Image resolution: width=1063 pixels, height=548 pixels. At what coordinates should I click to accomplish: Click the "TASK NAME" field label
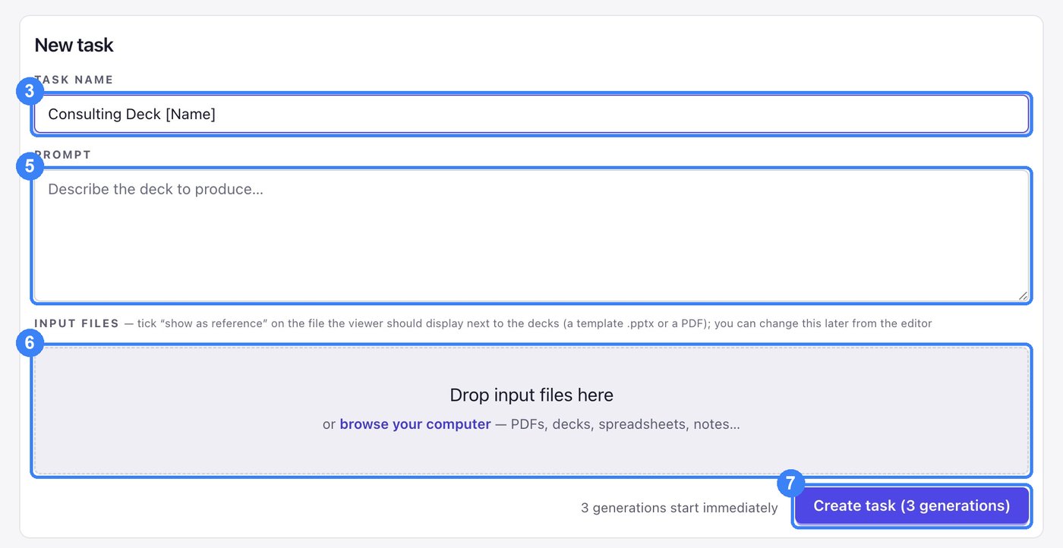74,80
